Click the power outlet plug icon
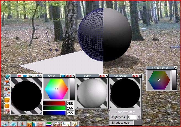 (x=75, y=124)
